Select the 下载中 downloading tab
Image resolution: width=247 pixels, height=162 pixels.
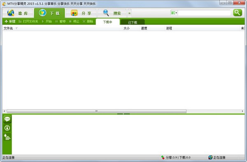(x=108, y=22)
